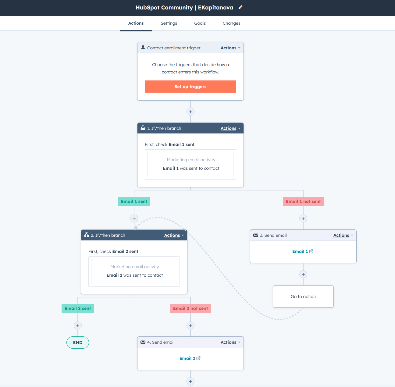Click the person icon on Contact enrollment trigger
This screenshot has height=387, width=395.
(x=143, y=48)
